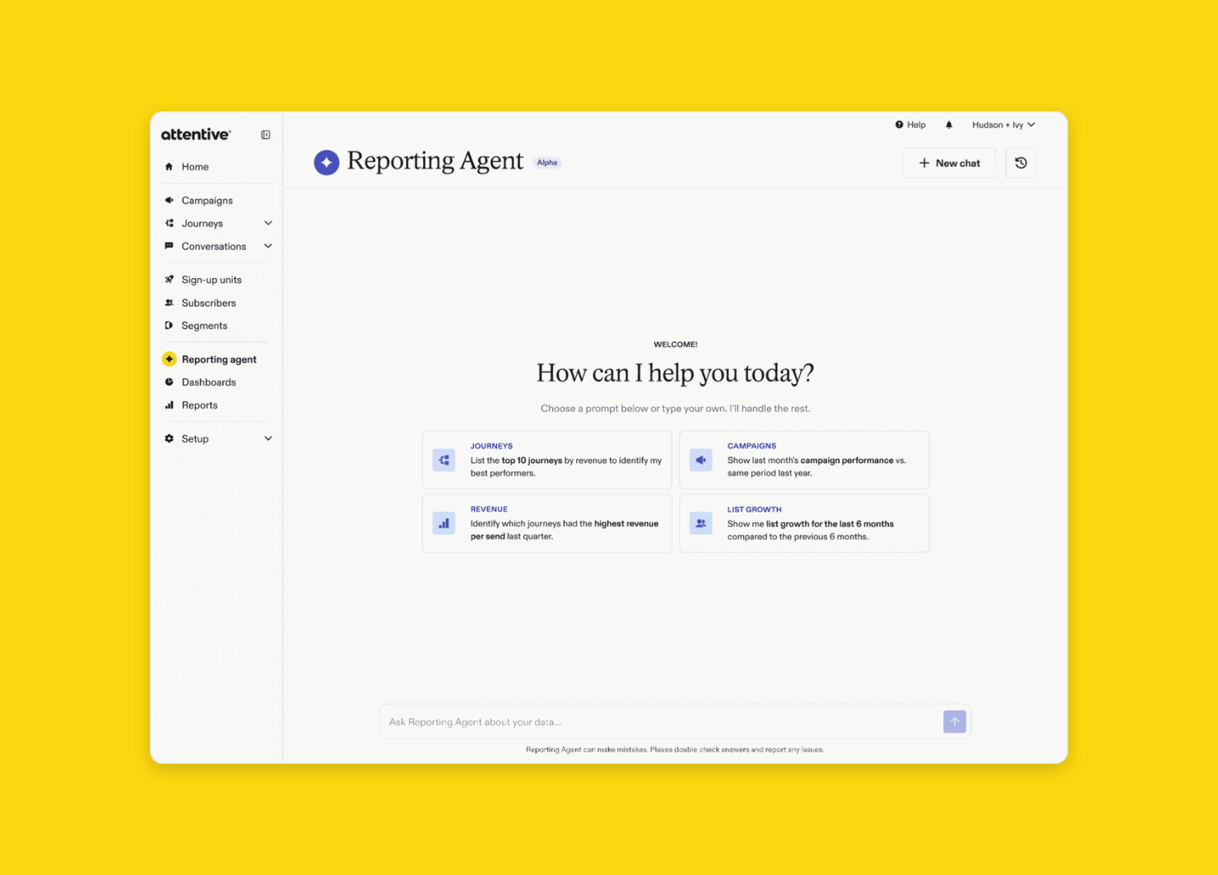Click the List Growth prompt people icon
The width and height of the screenshot is (1218, 875).
click(701, 523)
